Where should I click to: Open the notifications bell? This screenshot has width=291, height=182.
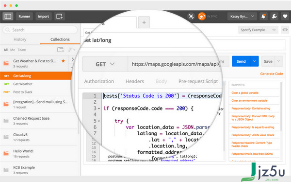pos(263,17)
